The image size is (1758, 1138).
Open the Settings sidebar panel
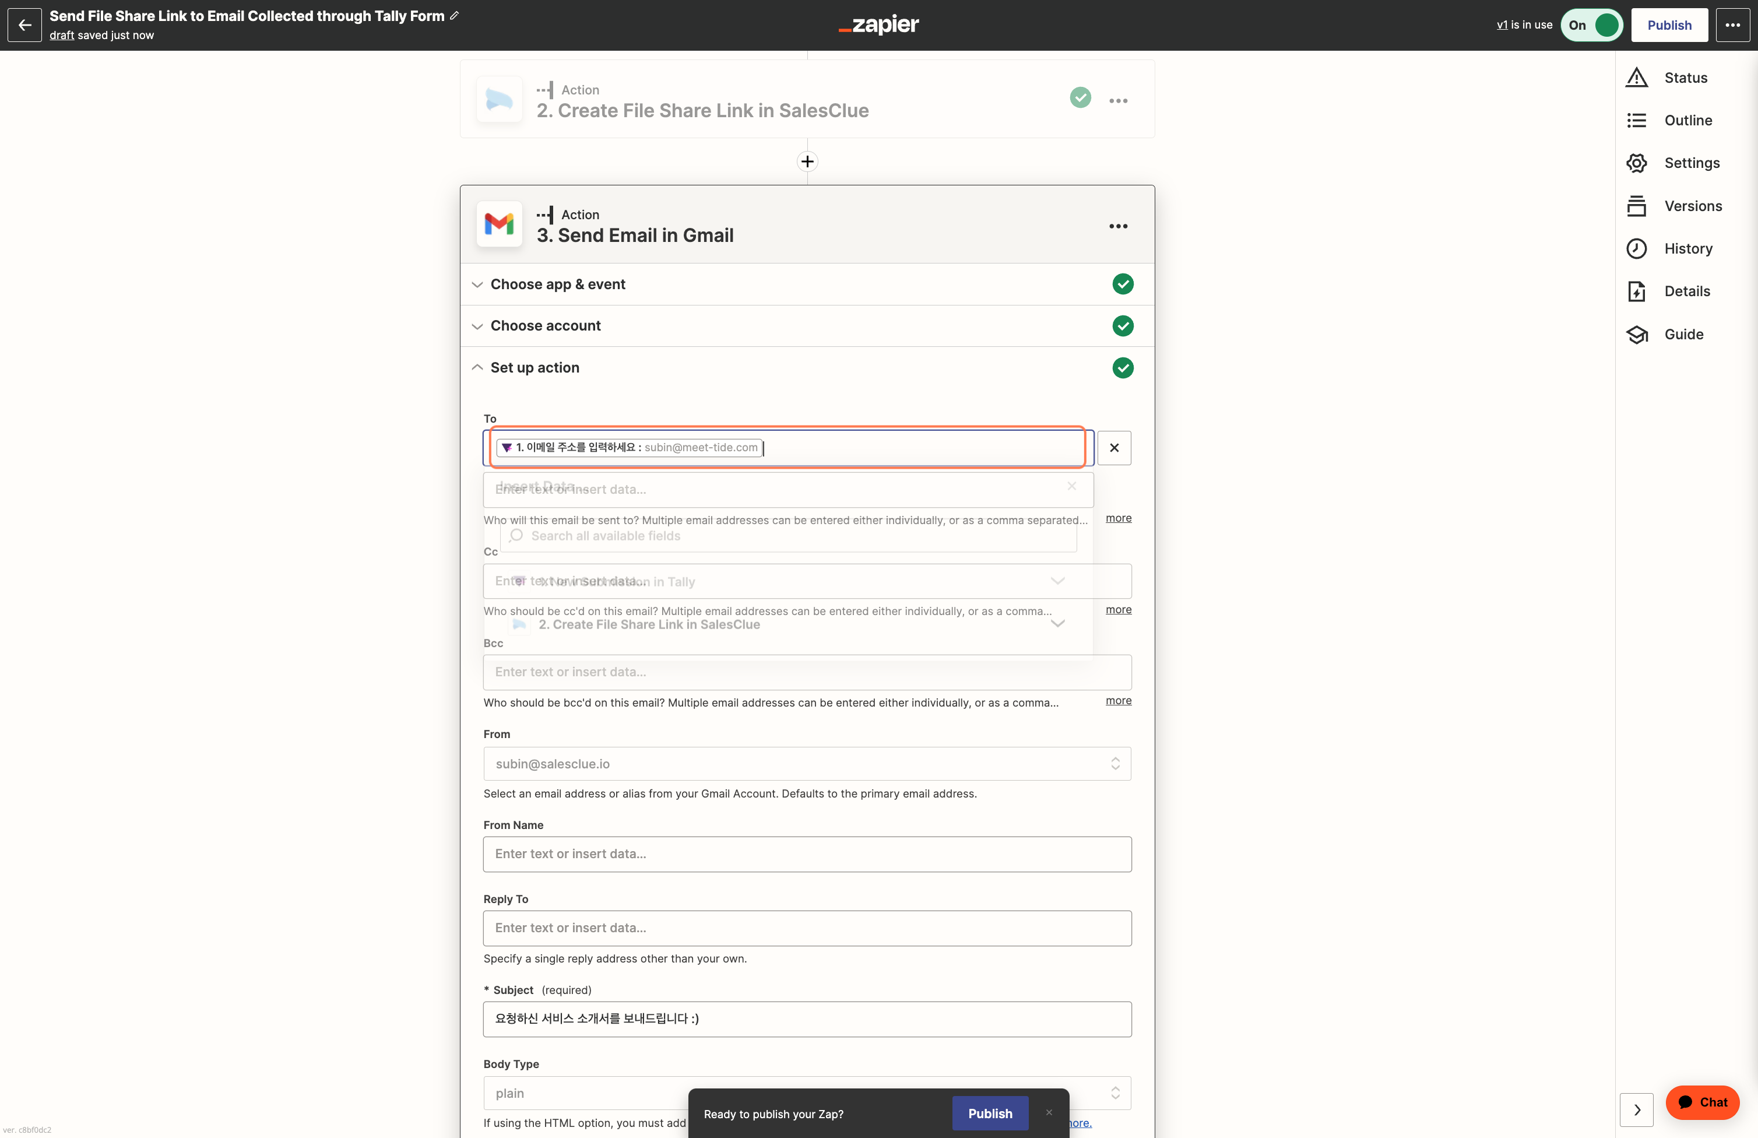click(x=1673, y=163)
